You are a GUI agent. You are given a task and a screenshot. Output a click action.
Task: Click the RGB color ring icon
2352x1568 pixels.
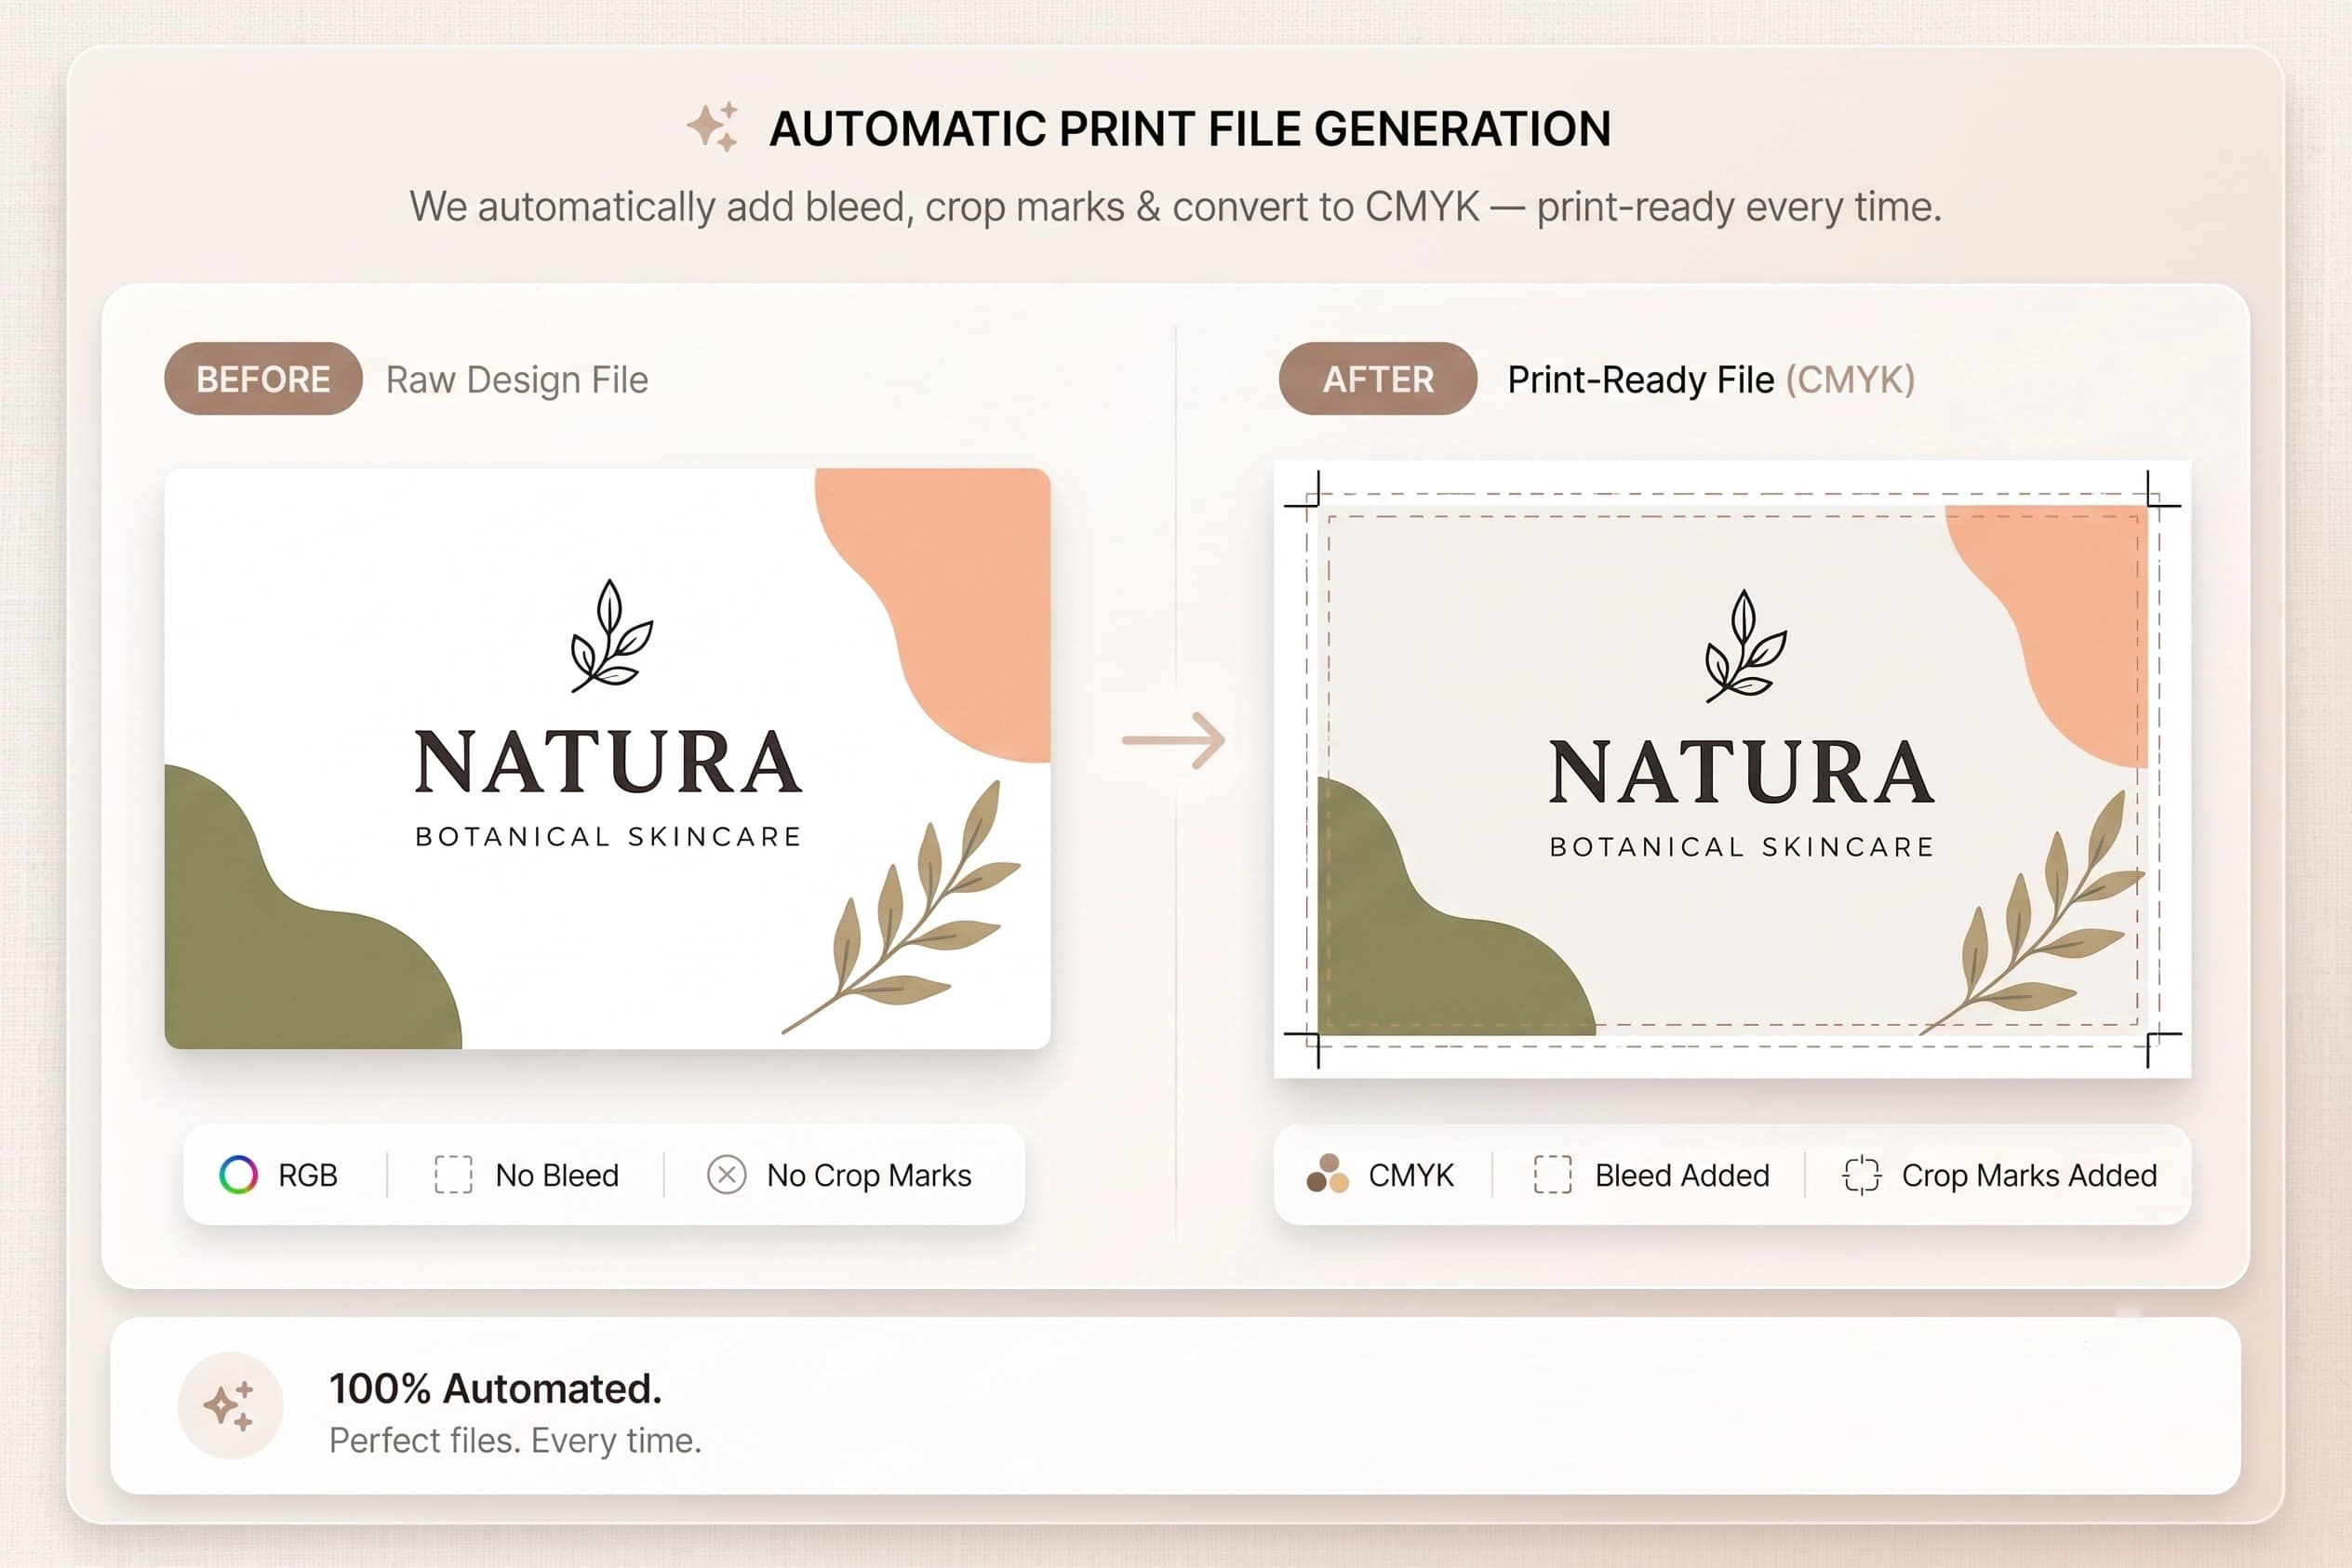(x=238, y=1174)
